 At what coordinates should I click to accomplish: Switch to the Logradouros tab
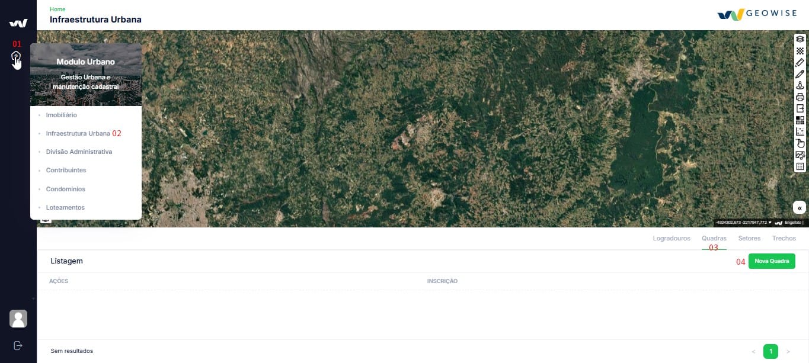[671, 238]
